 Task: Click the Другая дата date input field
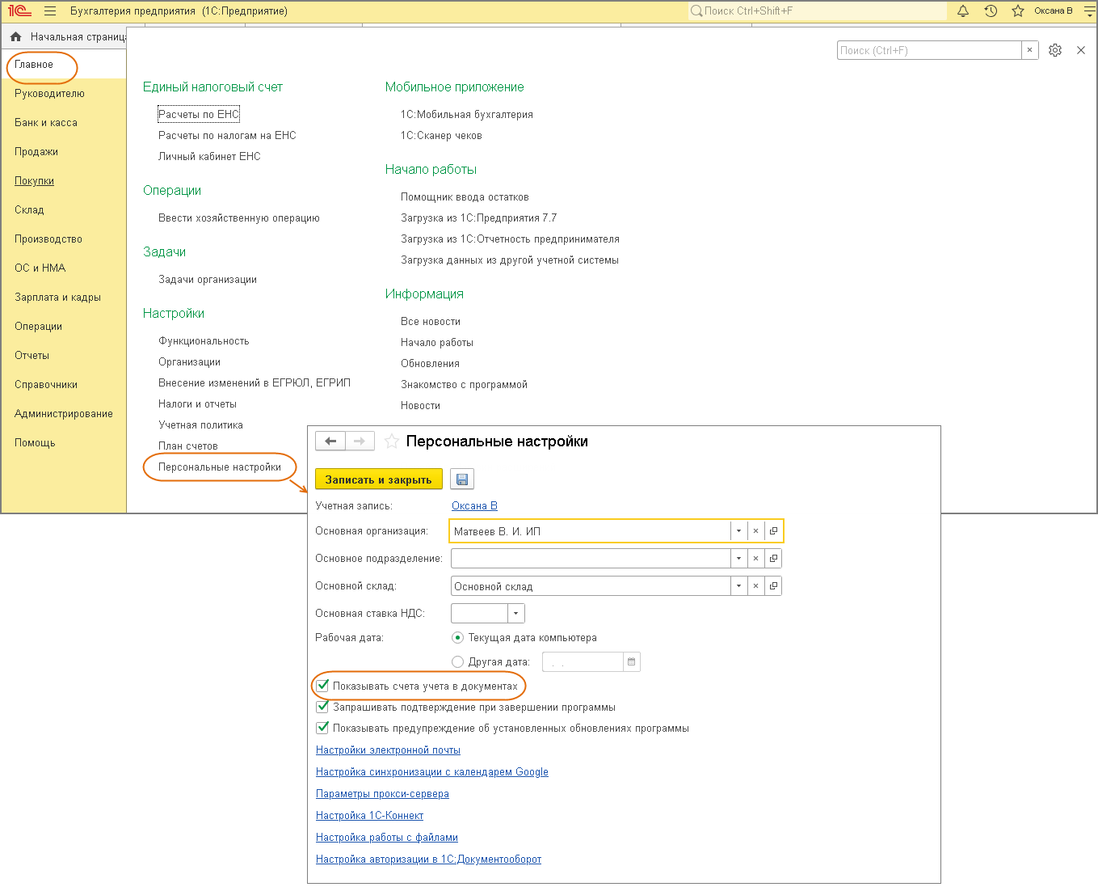pos(583,662)
